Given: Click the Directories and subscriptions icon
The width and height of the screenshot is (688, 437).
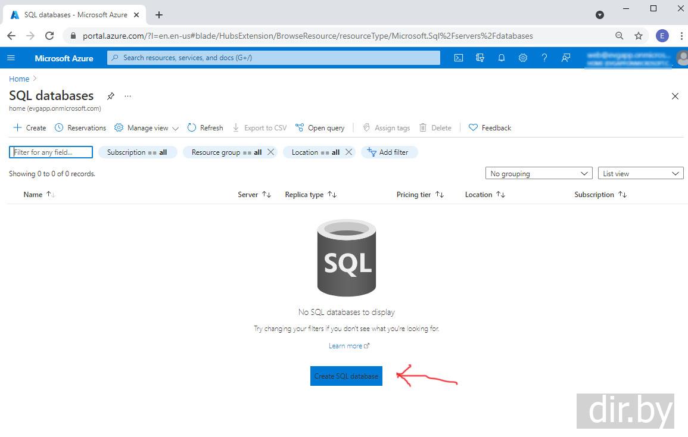Looking at the screenshot, I should [480, 58].
